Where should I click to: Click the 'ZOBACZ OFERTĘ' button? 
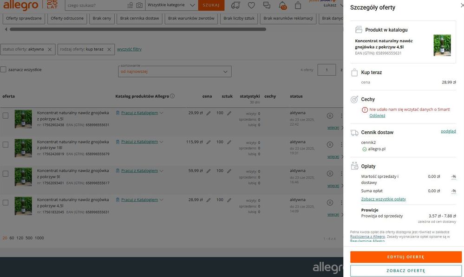405,271
